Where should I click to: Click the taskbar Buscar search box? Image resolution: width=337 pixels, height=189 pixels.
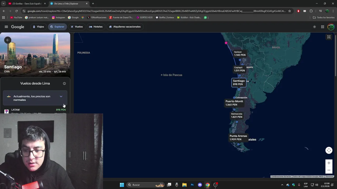145,185
